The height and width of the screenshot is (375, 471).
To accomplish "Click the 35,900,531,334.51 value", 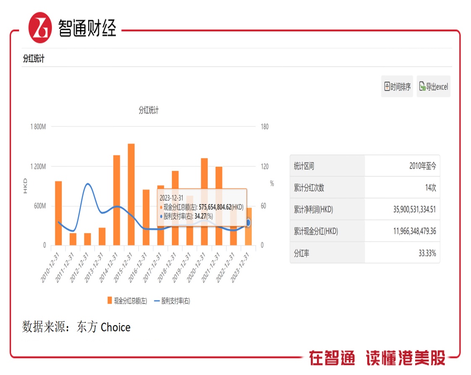I will [414, 209].
